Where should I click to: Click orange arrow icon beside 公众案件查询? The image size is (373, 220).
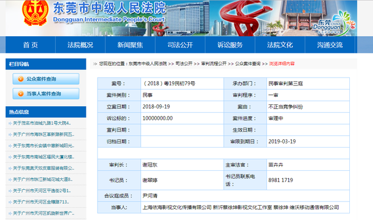point(21,79)
